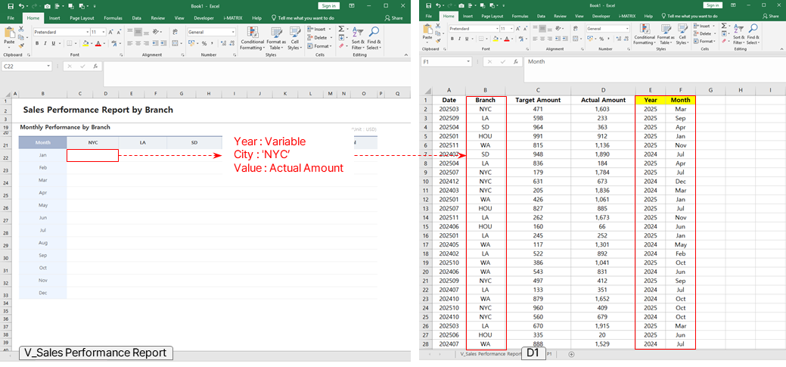The width and height of the screenshot is (786, 367).
Task: Click Format as Table in the right window
Action: click(666, 36)
